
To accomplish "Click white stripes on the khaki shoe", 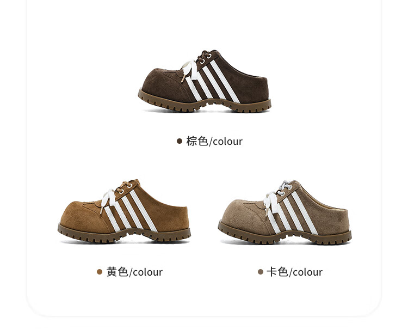I will [x=293, y=214].
